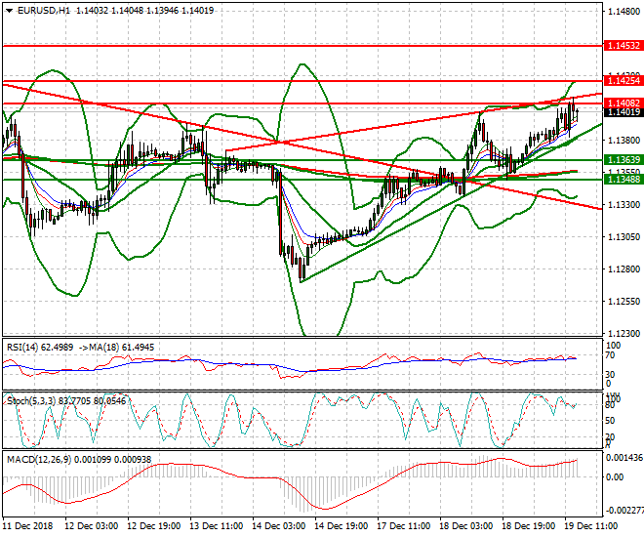Click the 14 Dec 19:00 time axis label
The height and width of the screenshot is (537, 644).
(x=342, y=526)
